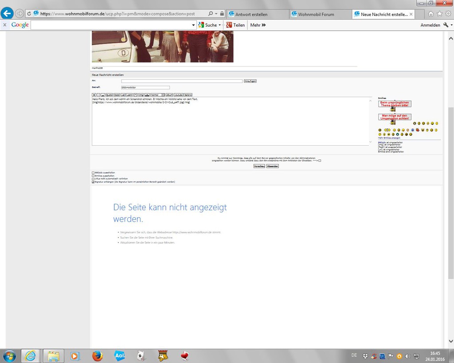Click the Quote BBCode button

109,95
